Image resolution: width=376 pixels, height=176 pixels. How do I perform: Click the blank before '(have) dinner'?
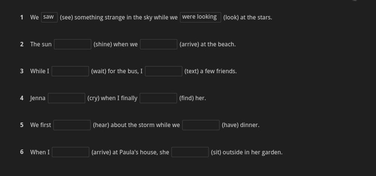click(201, 125)
